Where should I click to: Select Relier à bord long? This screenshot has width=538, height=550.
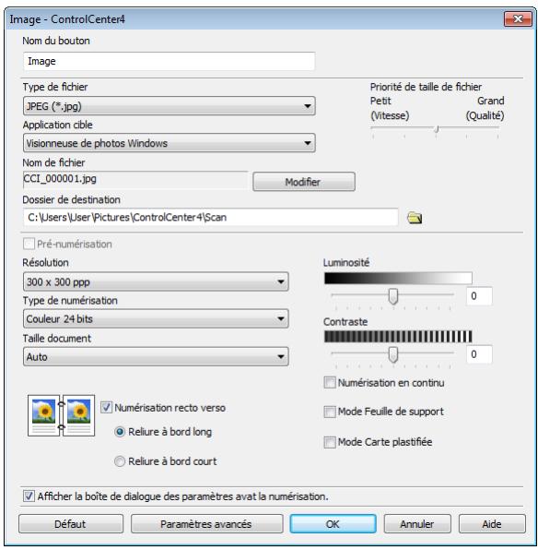[120, 432]
